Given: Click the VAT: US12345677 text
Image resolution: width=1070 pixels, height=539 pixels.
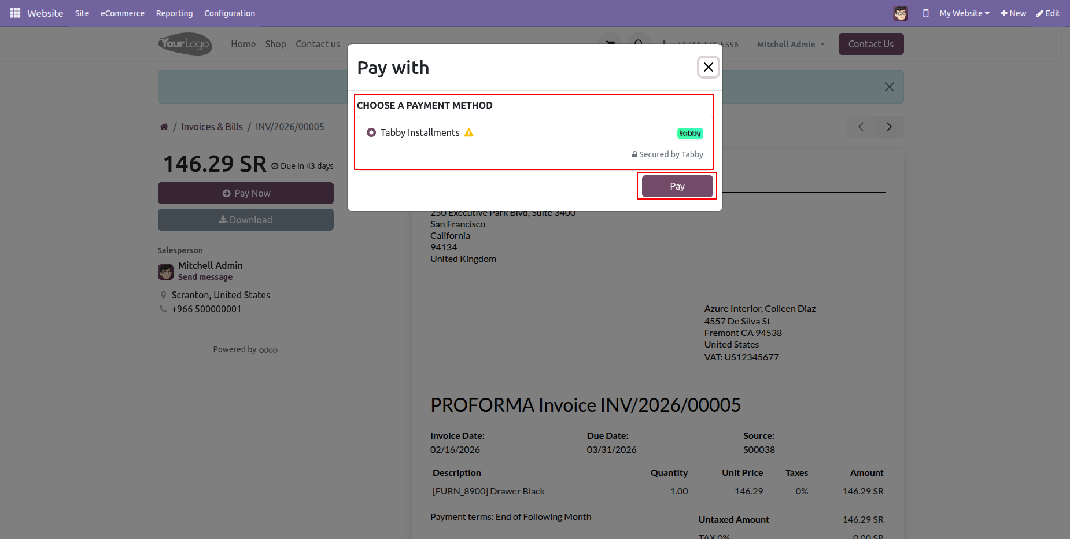Looking at the screenshot, I should 741,357.
